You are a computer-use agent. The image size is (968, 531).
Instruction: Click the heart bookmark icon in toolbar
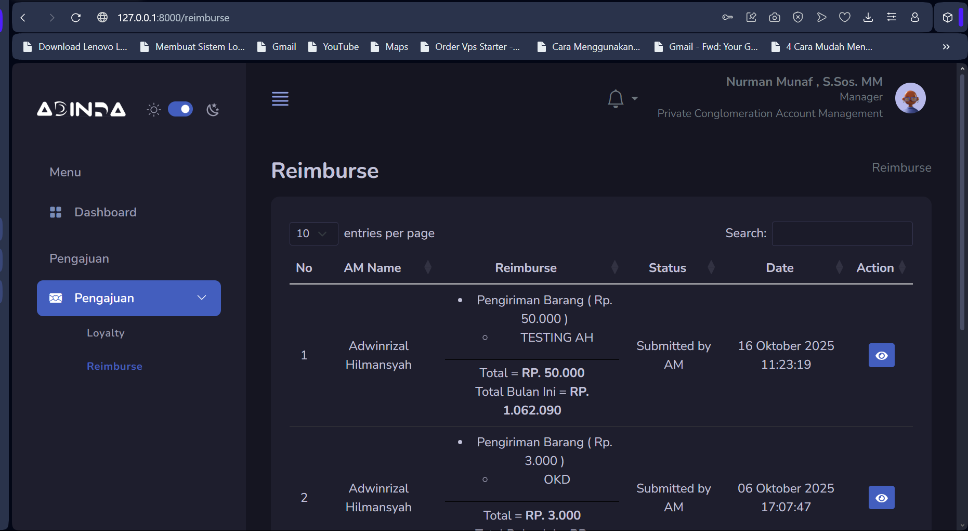tap(844, 18)
